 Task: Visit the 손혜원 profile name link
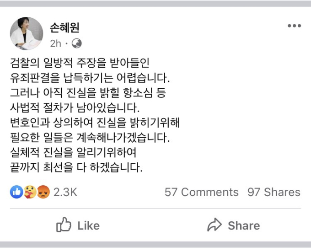(64, 27)
